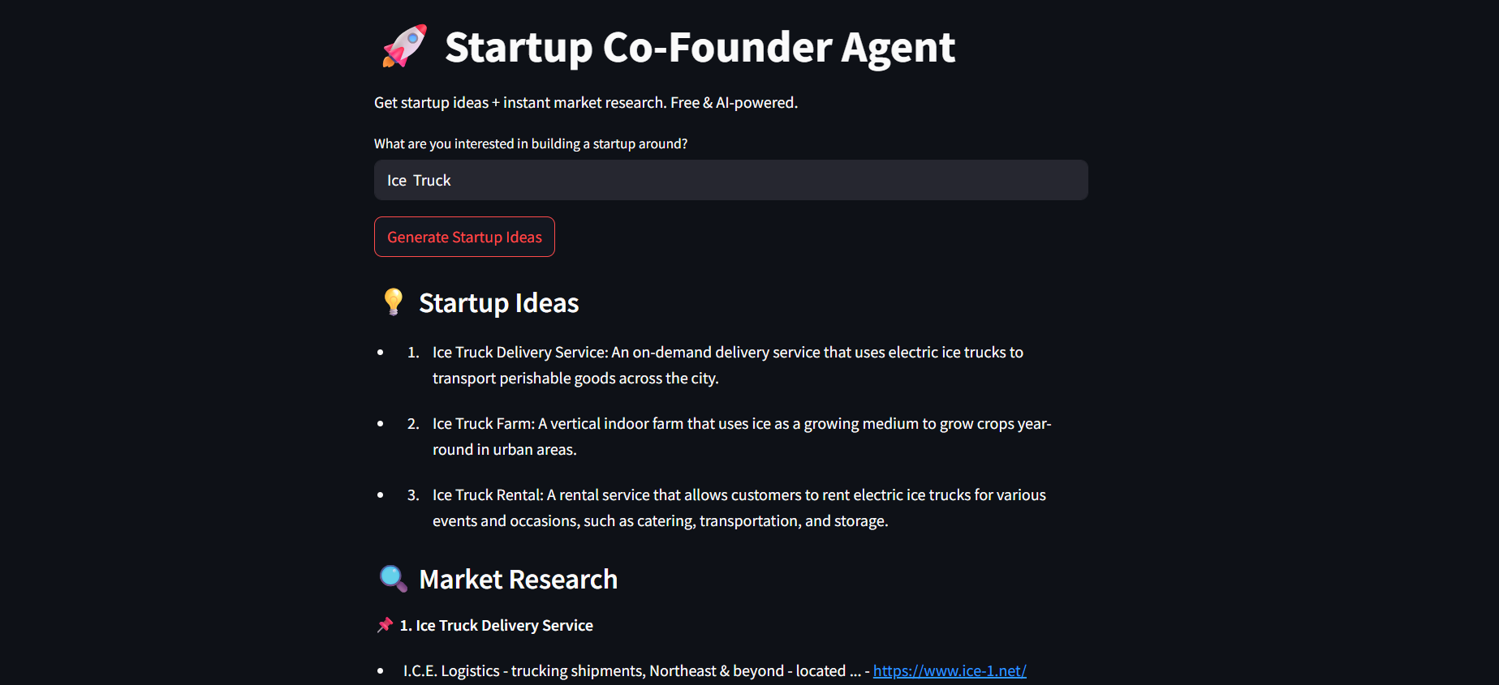This screenshot has width=1499, height=685.
Task: Click the pushpin icon before Ice Truck Delivery Service
Action: [385, 625]
